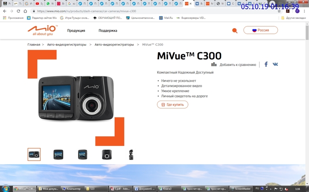Screen dimensions: 309x192
Task: Click the Умное крепление bullet
Action: 175,91
